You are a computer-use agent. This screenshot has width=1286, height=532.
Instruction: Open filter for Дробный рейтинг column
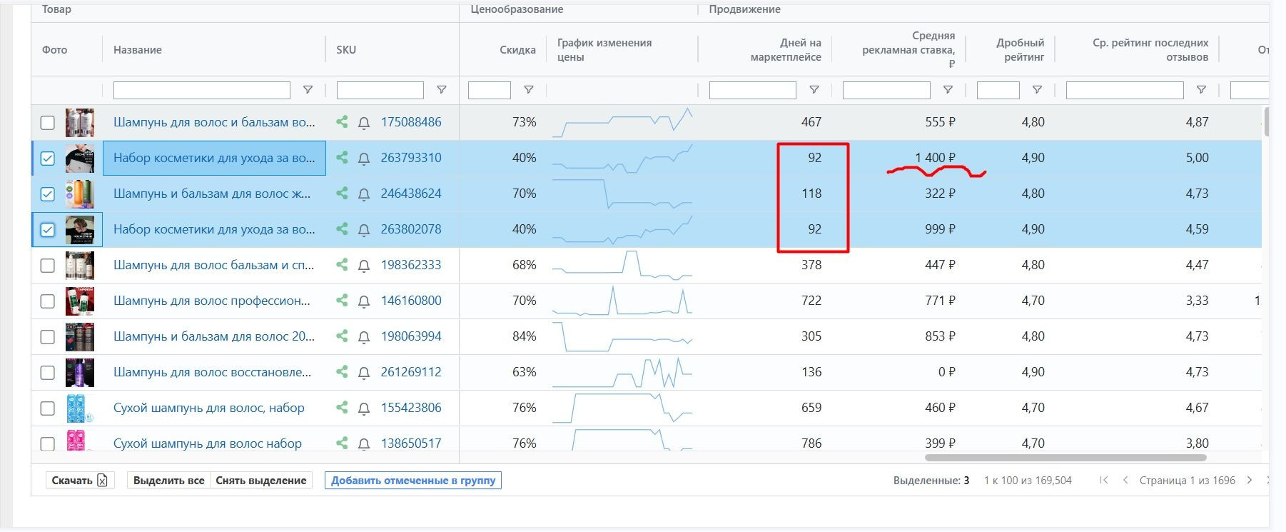click(1037, 90)
